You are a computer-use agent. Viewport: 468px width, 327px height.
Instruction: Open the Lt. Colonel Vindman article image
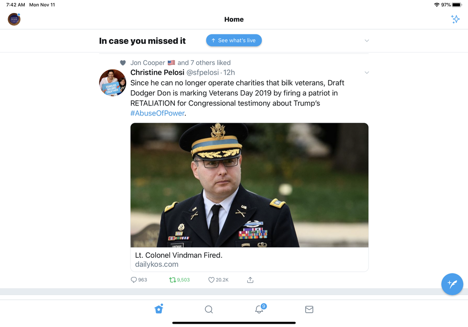(249, 185)
